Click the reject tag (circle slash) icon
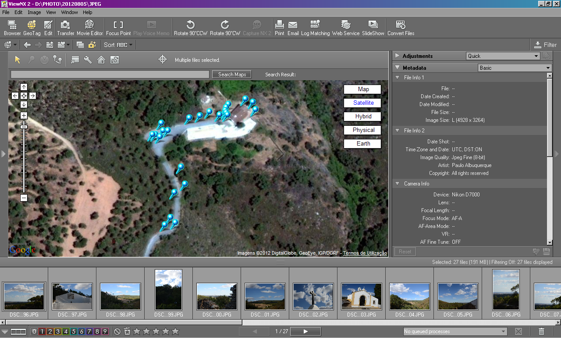 pyautogui.click(x=117, y=331)
